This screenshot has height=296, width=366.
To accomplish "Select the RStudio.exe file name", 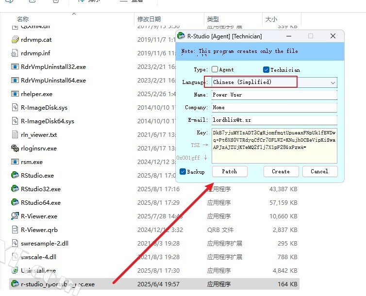I will tap(37, 175).
